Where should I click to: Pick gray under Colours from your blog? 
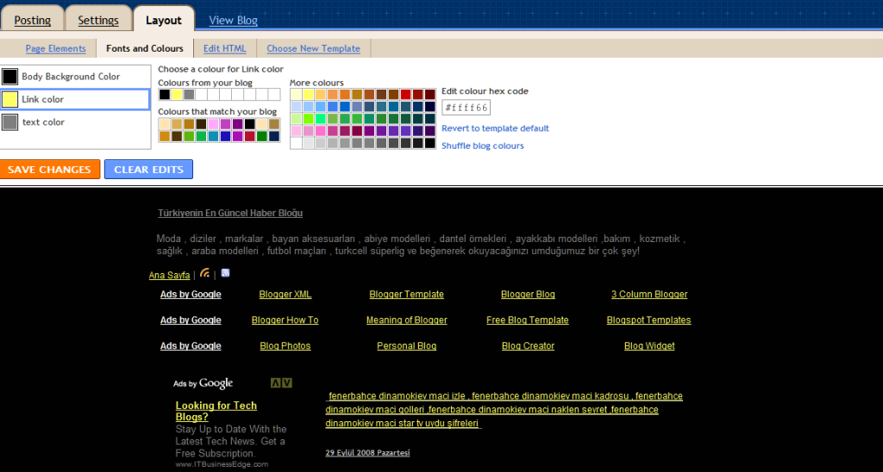click(189, 94)
